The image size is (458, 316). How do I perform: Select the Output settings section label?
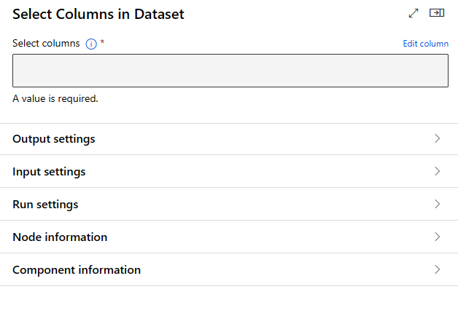pyautogui.click(x=54, y=139)
